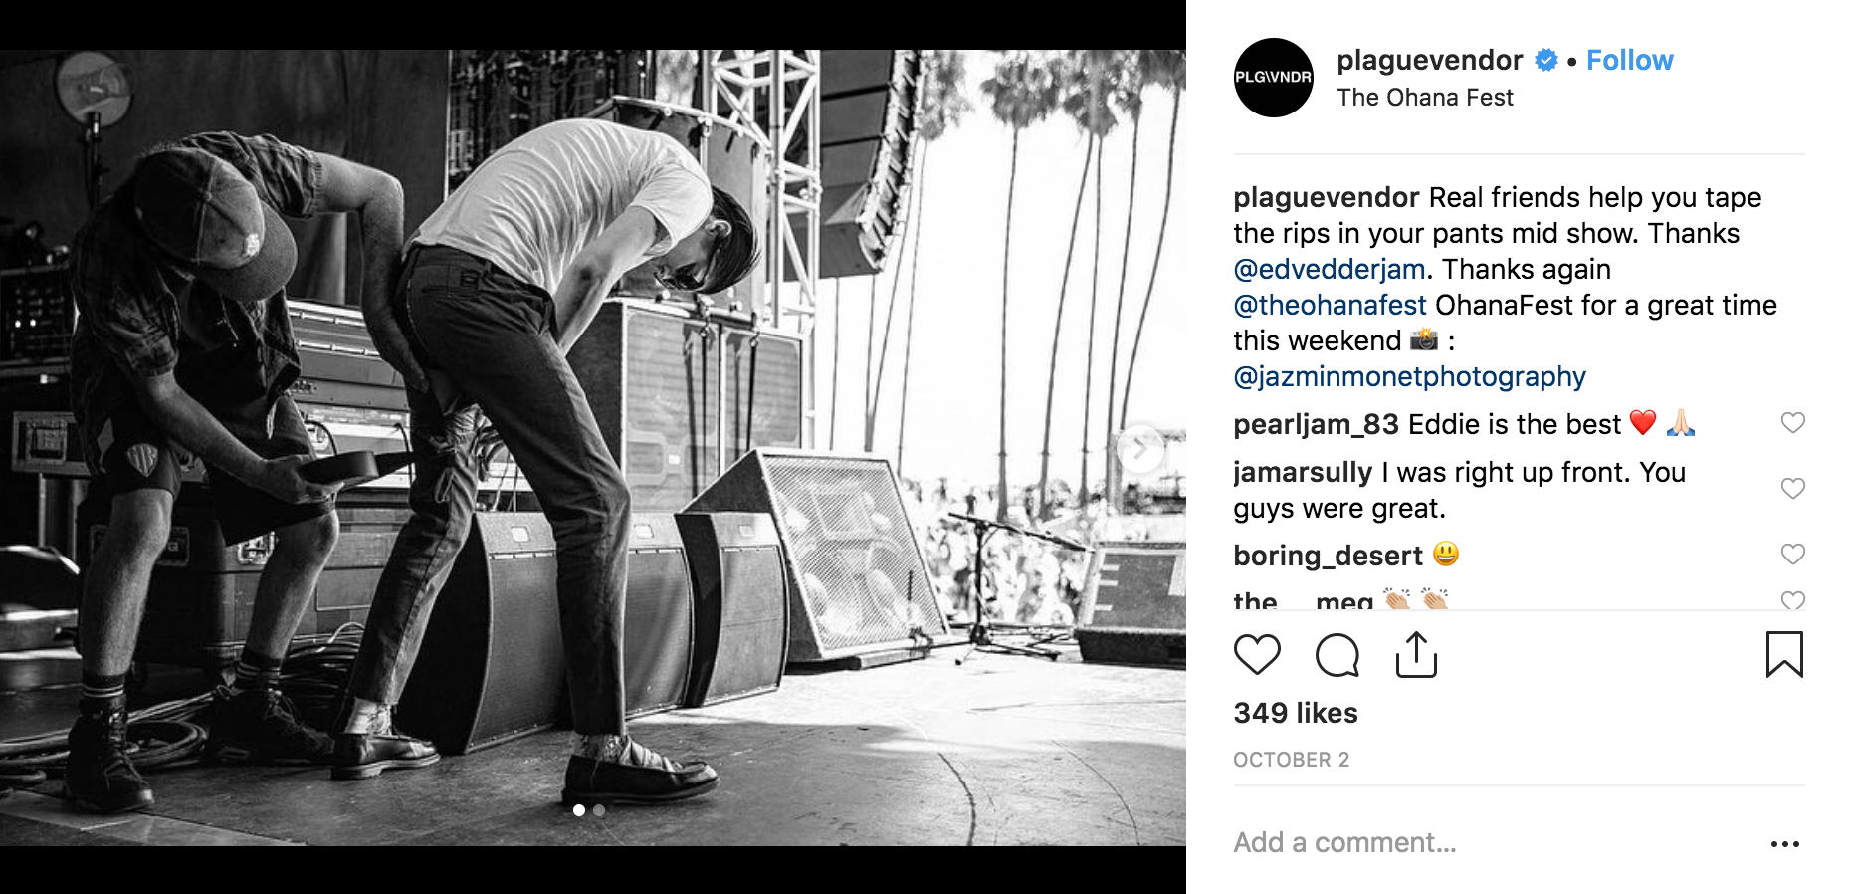View the 349 likes list
Image resolution: width=1851 pixels, height=894 pixels.
[1296, 713]
